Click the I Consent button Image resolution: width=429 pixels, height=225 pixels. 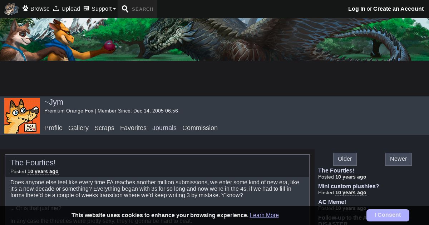[x=388, y=215]
